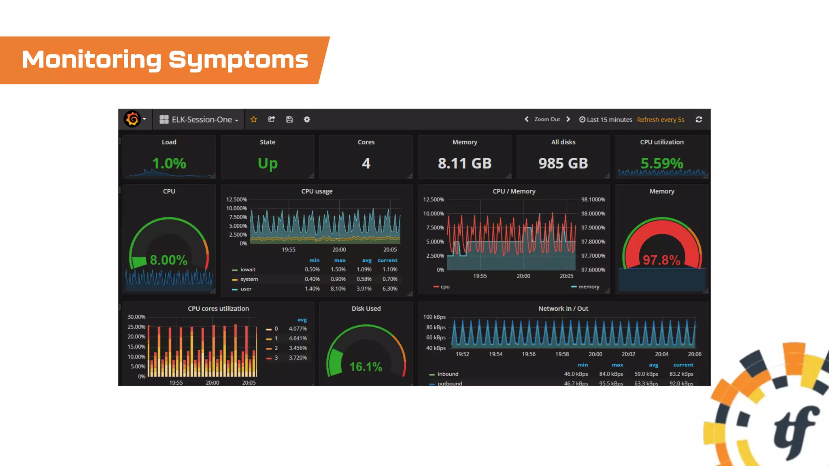
Task: Open the Memory 8.11 GB panel title
Action: click(x=465, y=142)
